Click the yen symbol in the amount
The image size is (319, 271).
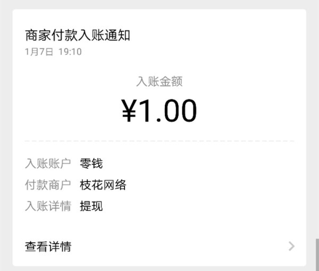coord(129,111)
